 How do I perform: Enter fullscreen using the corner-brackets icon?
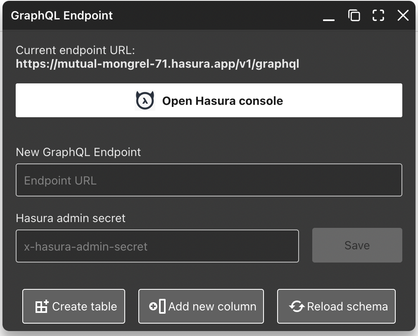coord(378,16)
